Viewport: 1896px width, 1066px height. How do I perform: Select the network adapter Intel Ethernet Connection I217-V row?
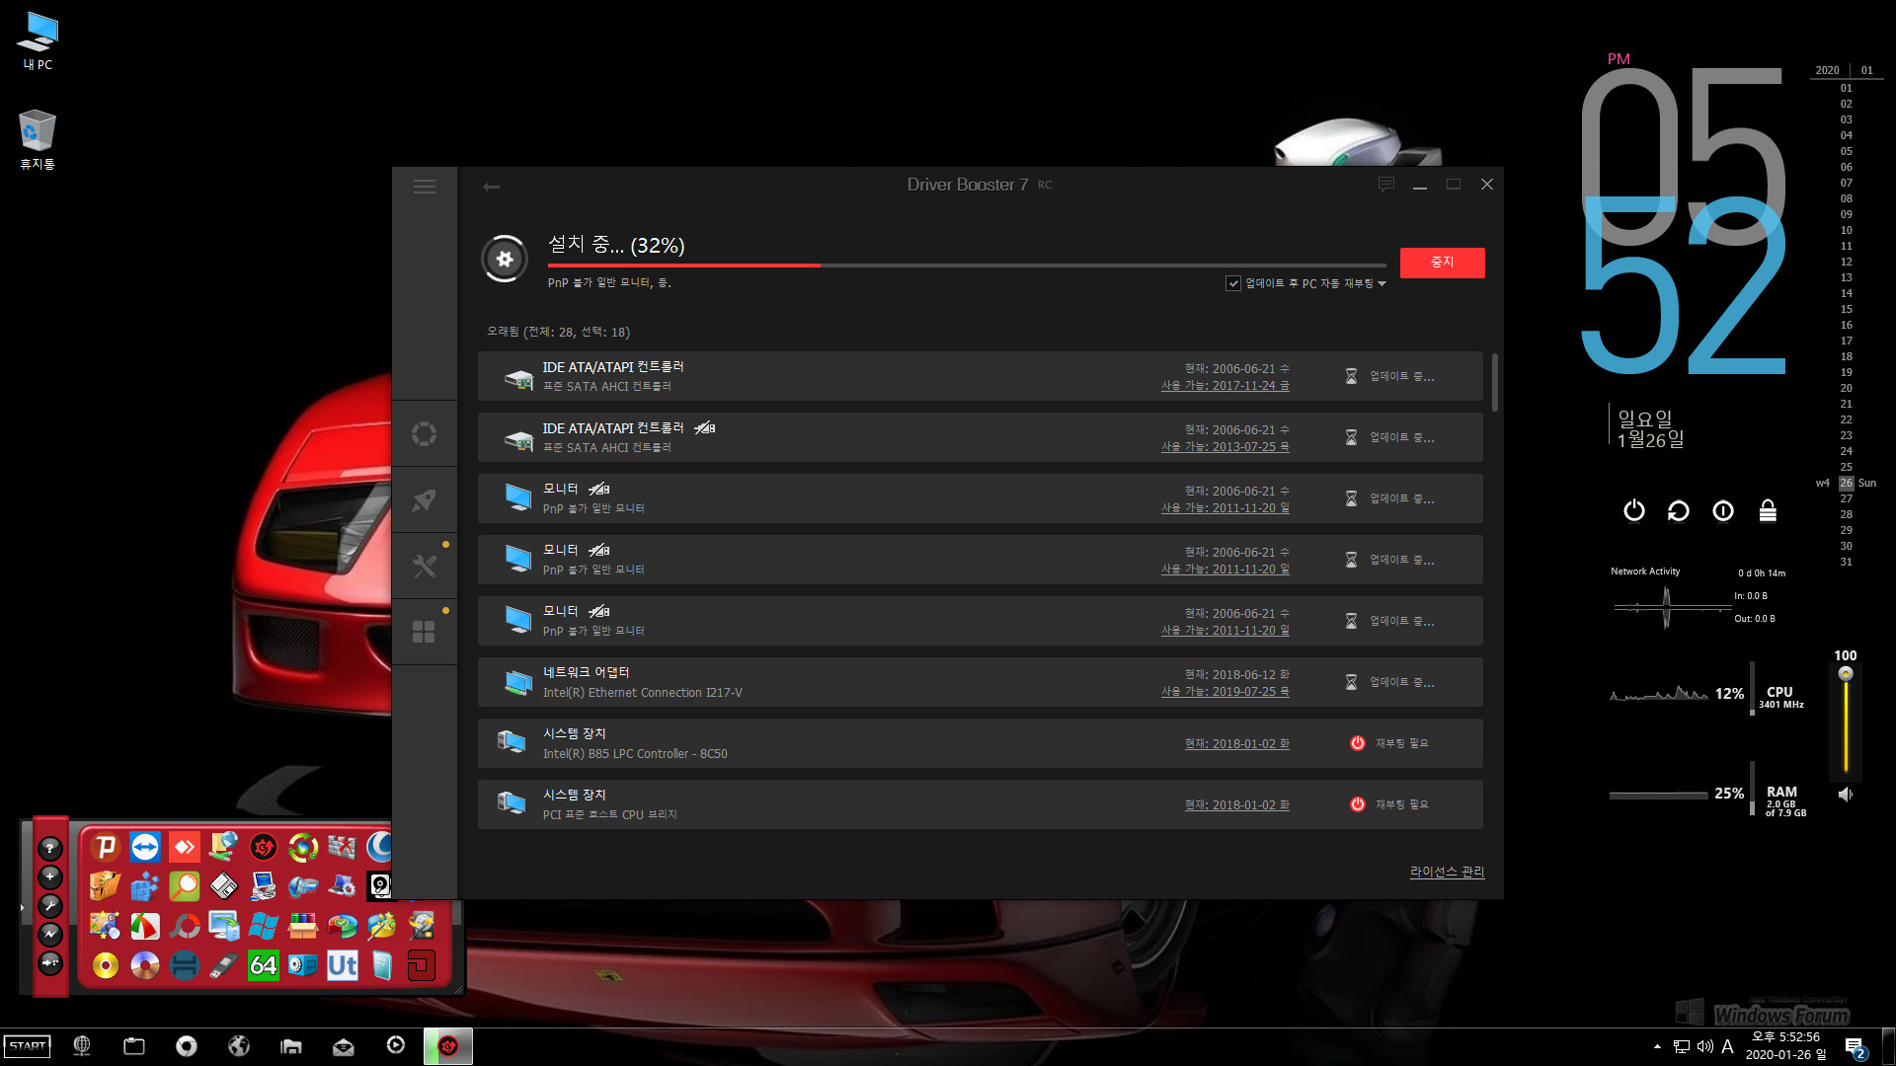pos(981,682)
